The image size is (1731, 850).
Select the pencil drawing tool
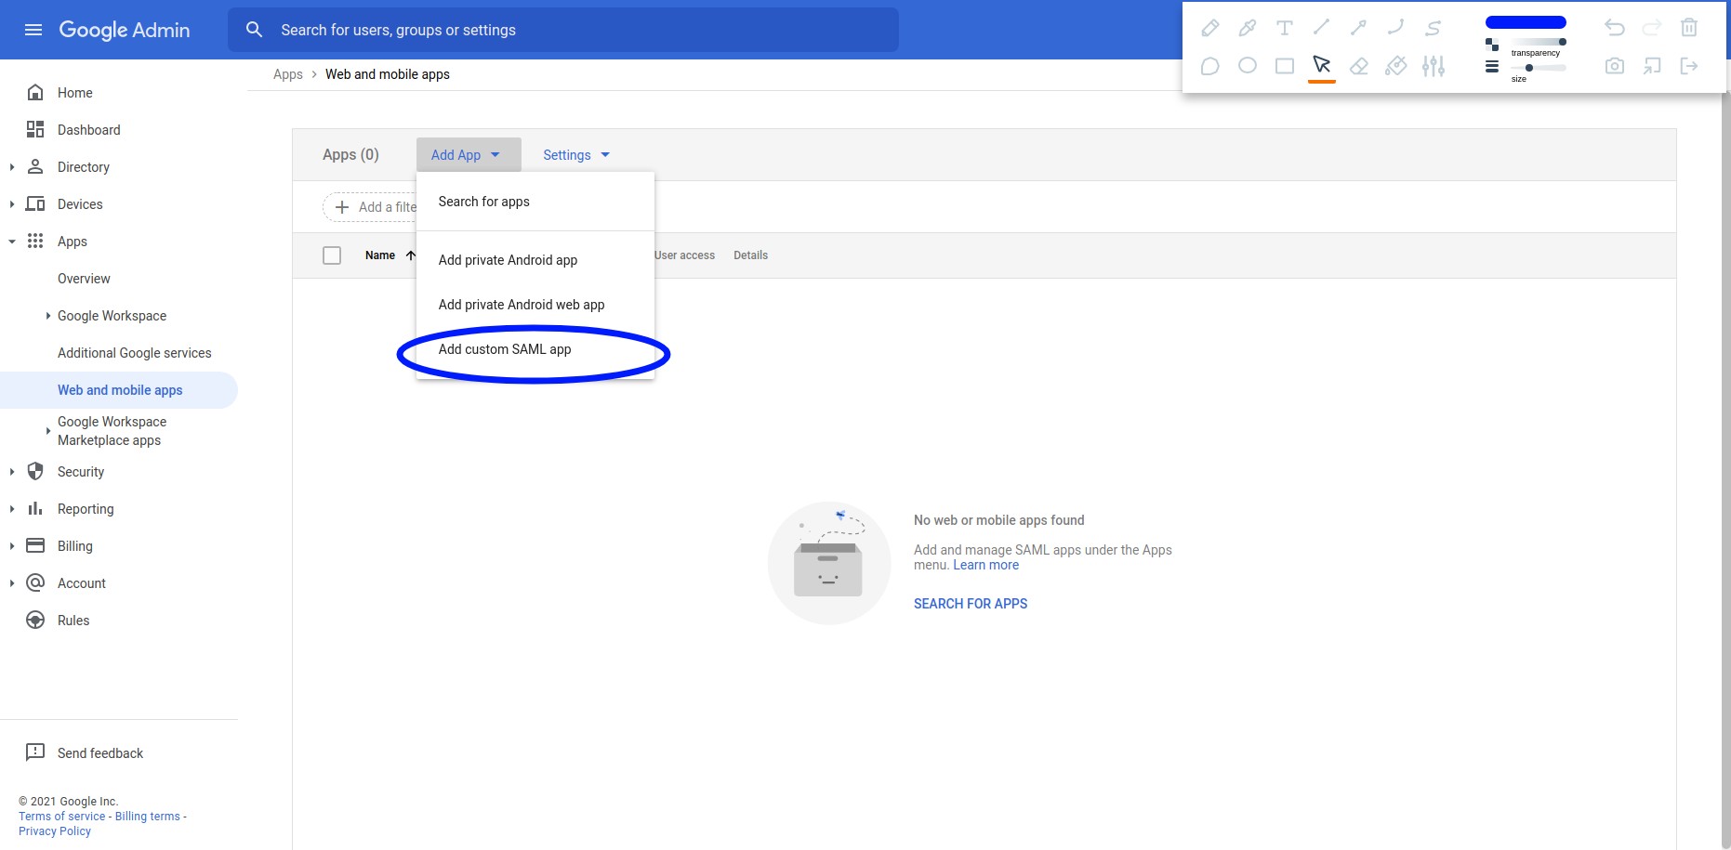tap(1209, 28)
